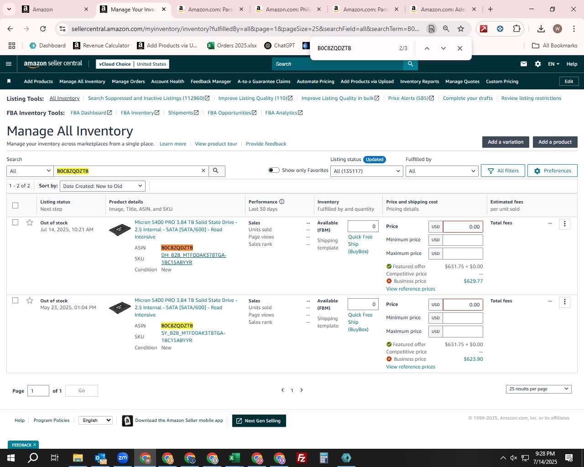584x467 pixels.
Task: Open Listing status All (135117) dropdown
Action: (367, 171)
